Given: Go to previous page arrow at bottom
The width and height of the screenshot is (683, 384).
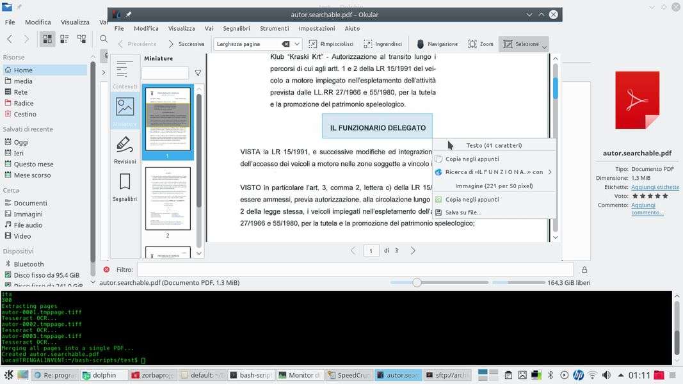Looking at the screenshot, I should tap(353, 250).
